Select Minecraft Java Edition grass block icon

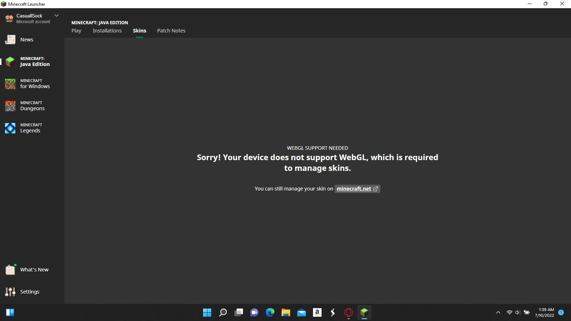(x=10, y=62)
